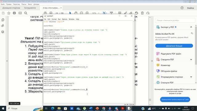
Task: Open the IDLE Format menu
Action: 54,19
